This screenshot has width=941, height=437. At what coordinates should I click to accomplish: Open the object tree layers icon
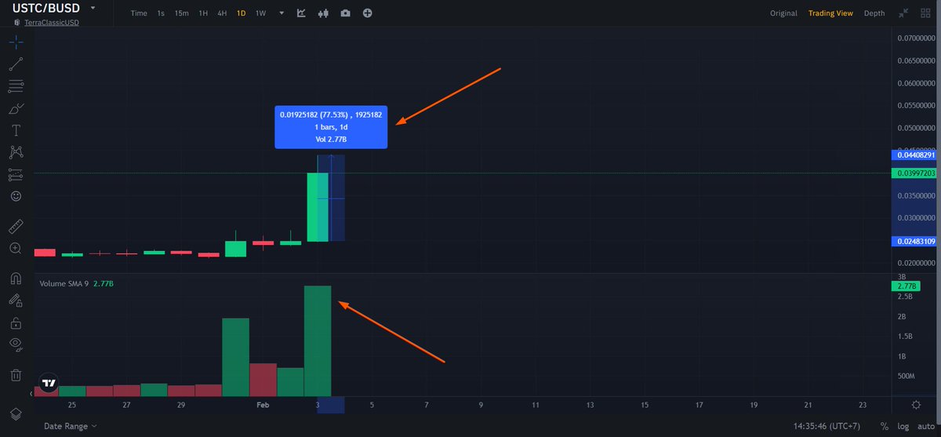[x=16, y=414]
